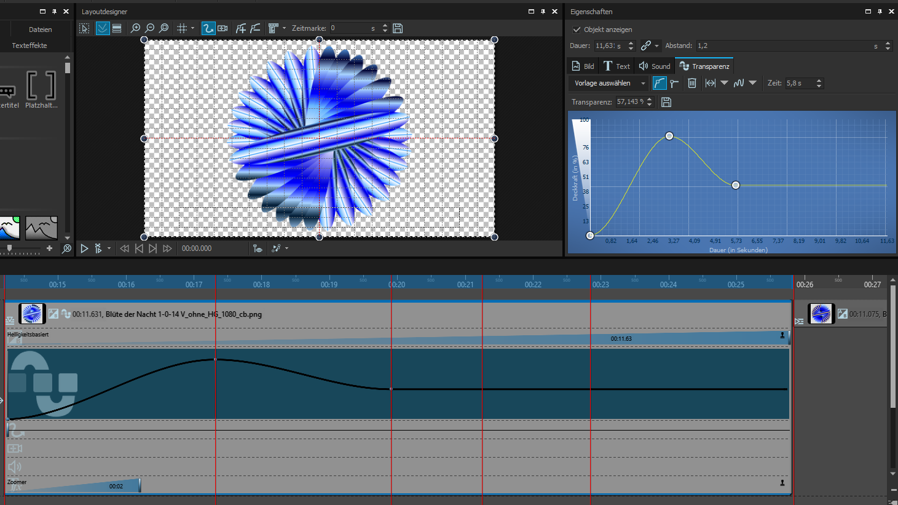
Task: Delete the curve point with trash icon
Action: 691,83
